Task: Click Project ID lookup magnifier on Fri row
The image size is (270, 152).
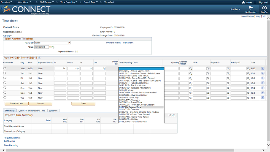Action: tap(228, 79)
